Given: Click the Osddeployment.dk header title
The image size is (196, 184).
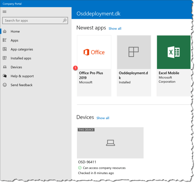Looking at the screenshot, I should tap(98, 14).
